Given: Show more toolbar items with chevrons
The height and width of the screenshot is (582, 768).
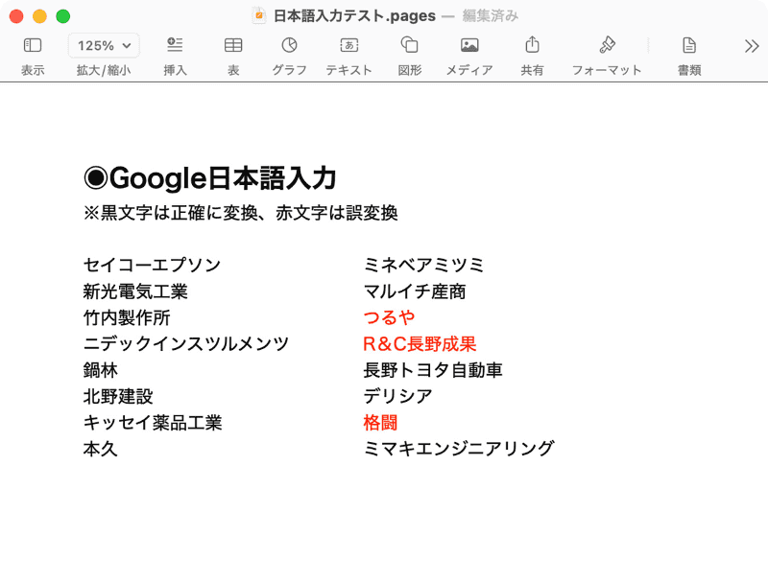Looking at the screenshot, I should 752,46.
